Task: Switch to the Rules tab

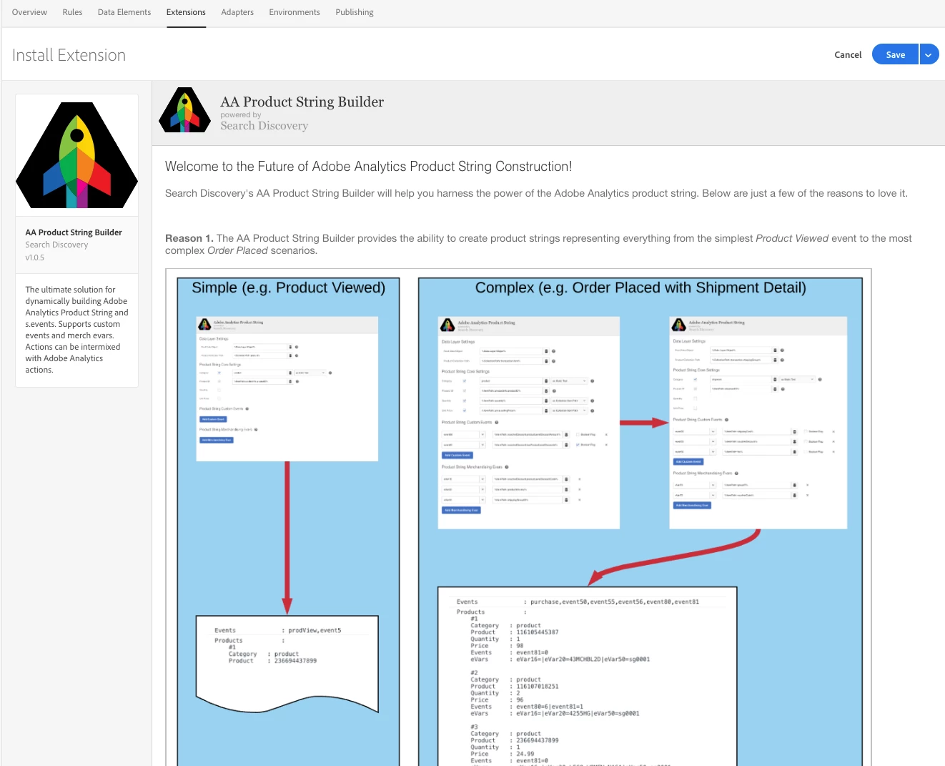Action: click(x=72, y=12)
